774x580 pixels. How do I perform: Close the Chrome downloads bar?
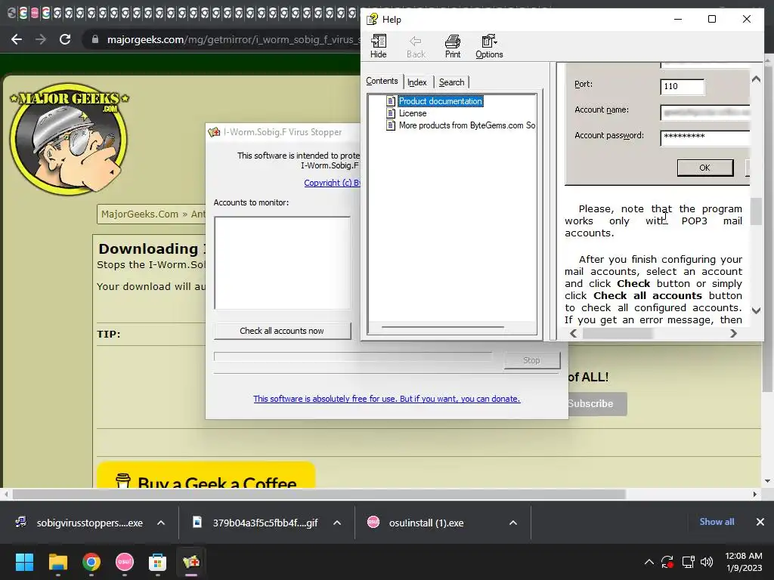760,522
